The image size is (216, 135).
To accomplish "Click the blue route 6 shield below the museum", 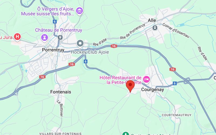I will (55, 22).
